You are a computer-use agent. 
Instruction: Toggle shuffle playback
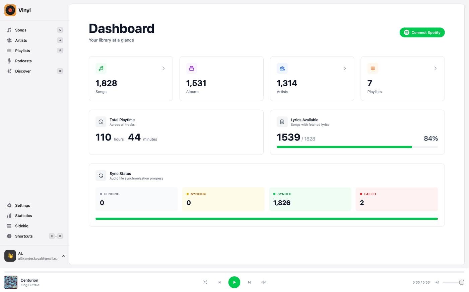click(205, 282)
